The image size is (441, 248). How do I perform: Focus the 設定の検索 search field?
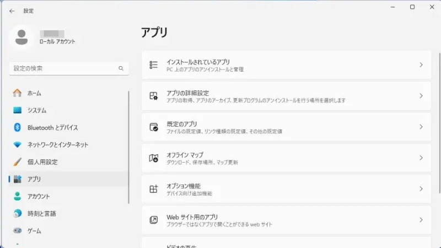point(63,68)
